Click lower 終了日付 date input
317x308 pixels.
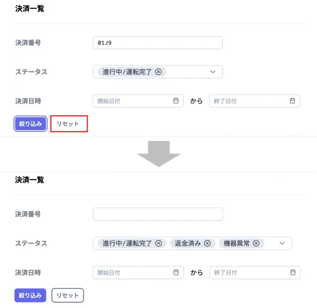click(x=255, y=273)
